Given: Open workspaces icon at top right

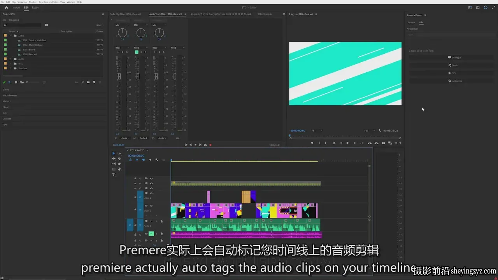Looking at the screenshot, I should coord(470,7).
